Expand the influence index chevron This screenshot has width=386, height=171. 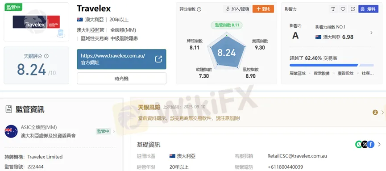tap(371, 33)
